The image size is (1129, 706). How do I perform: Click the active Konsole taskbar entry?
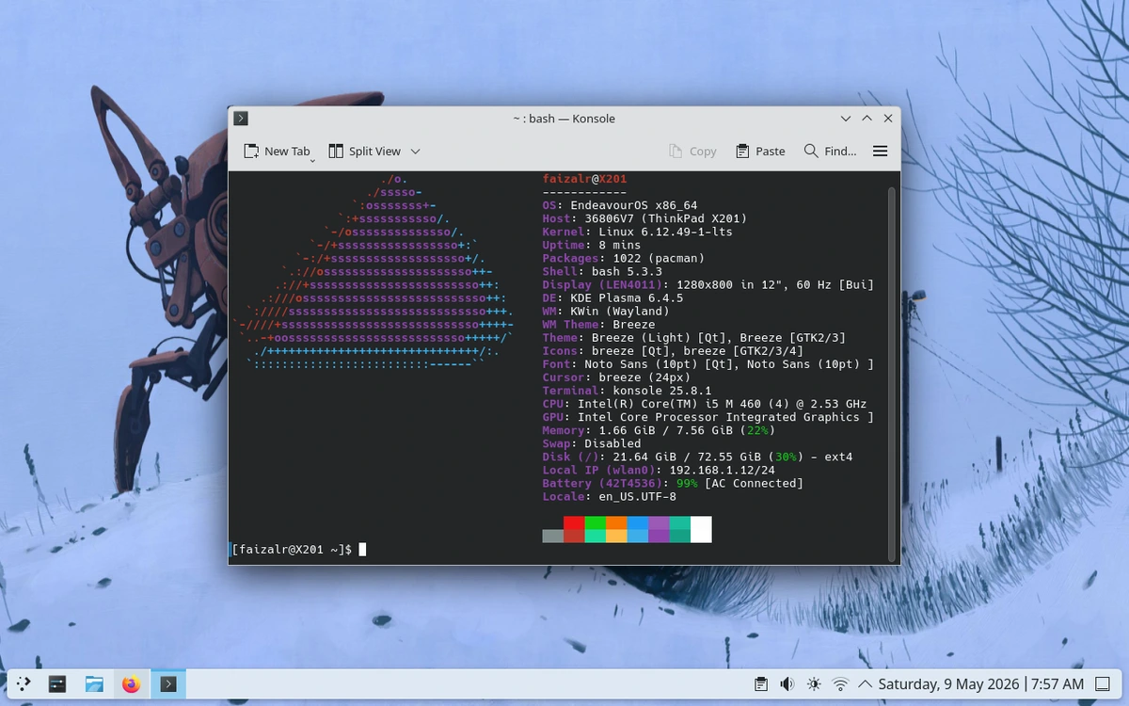tap(167, 684)
